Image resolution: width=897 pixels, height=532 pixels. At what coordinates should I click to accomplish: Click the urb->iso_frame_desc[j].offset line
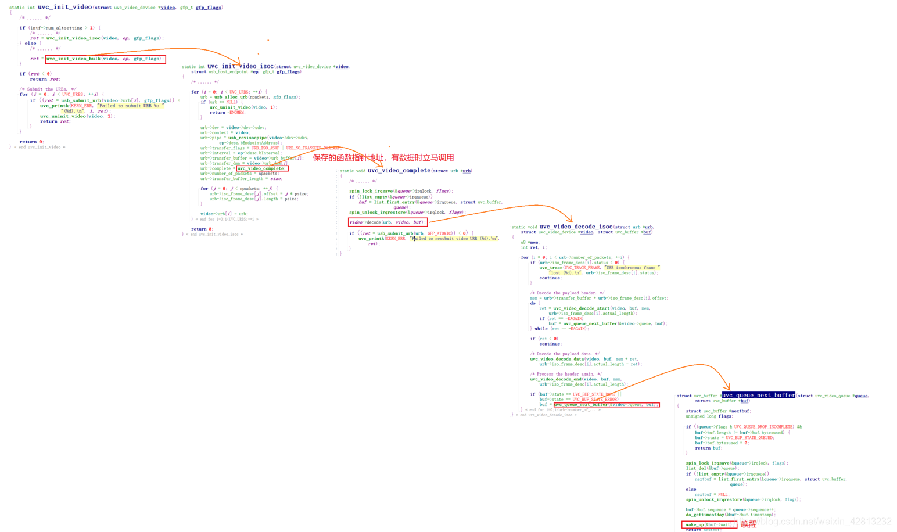pos(259,194)
